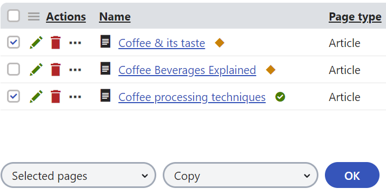This screenshot has height=195, width=386.
Task: Click the orange diamond status beside Coffee Beverages Explained
Action: pos(270,70)
